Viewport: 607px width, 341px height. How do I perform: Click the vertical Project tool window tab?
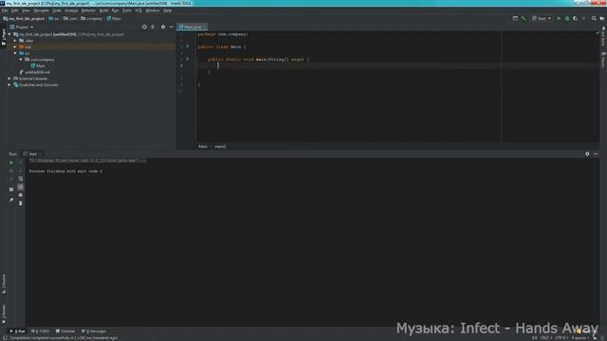click(4, 37)
